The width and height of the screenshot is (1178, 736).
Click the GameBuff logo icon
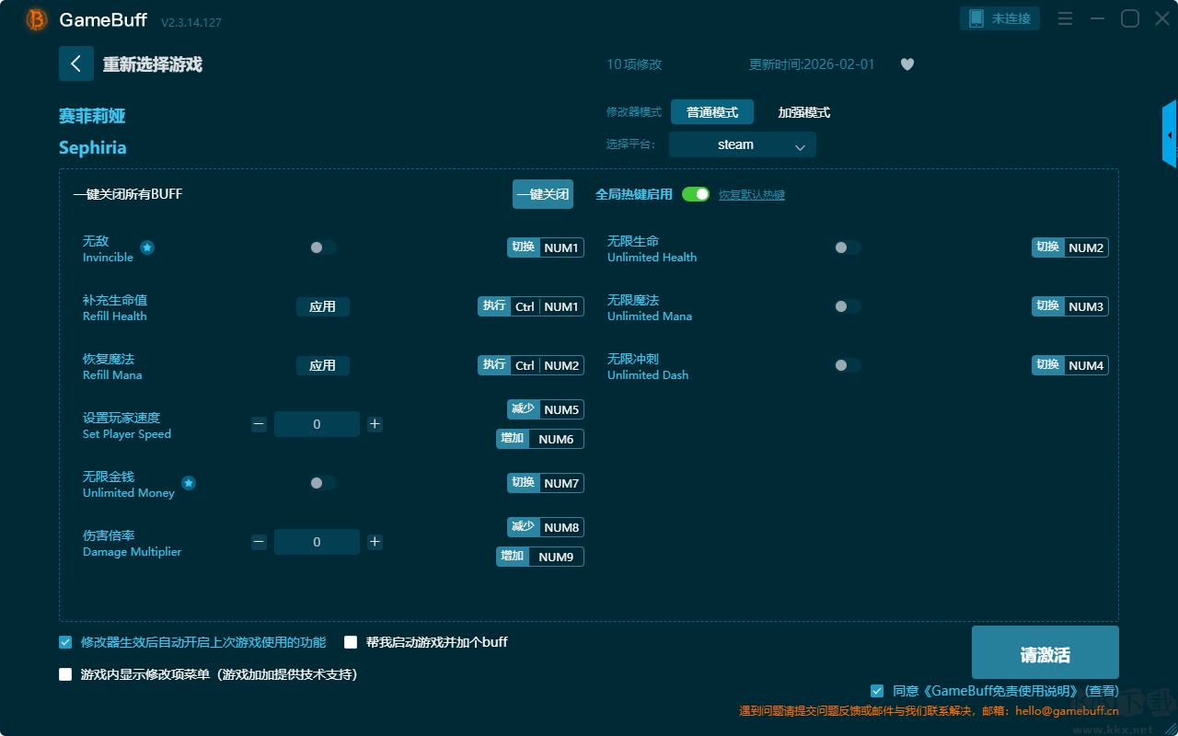coord(37,19)
